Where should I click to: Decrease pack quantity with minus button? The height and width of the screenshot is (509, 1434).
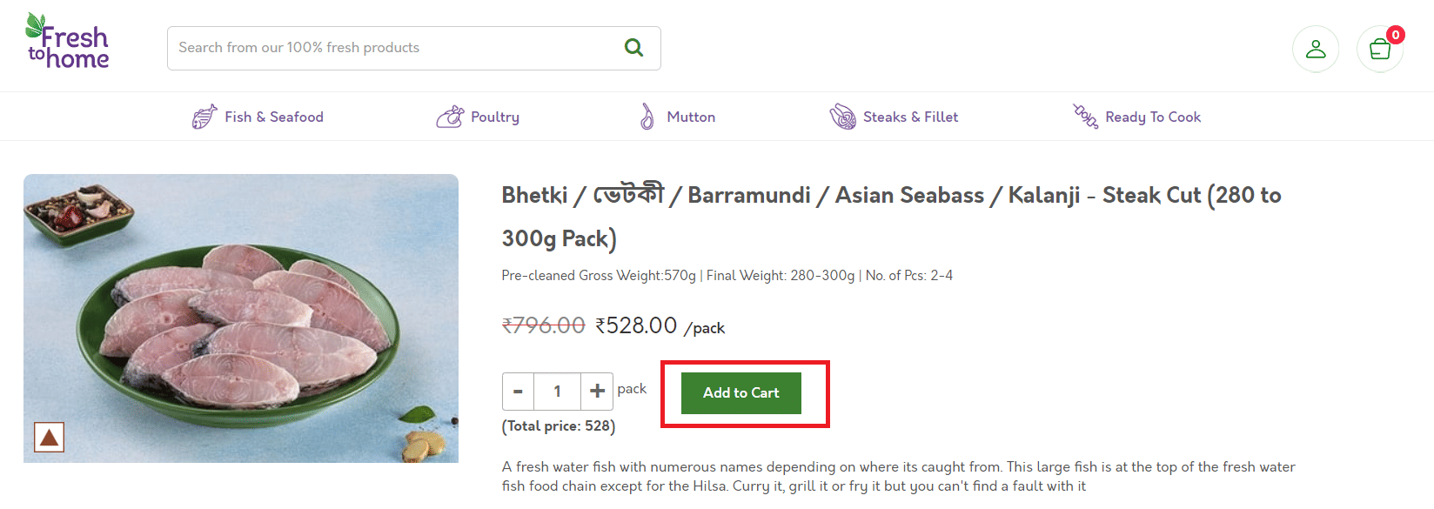tap(518, 392)
